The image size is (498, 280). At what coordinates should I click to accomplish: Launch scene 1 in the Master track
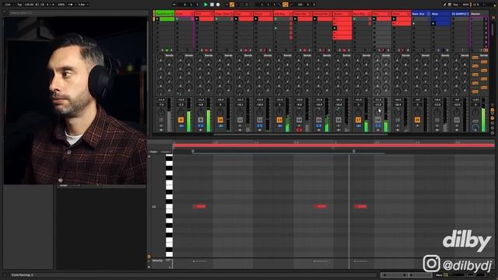tap(486, 19)
